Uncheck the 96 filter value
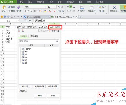The height and width of the screenshot is (105, 126). coord(23,63)
